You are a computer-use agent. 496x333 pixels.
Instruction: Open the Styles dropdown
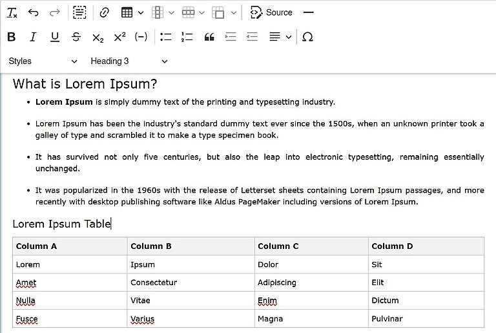coord(43,61)
